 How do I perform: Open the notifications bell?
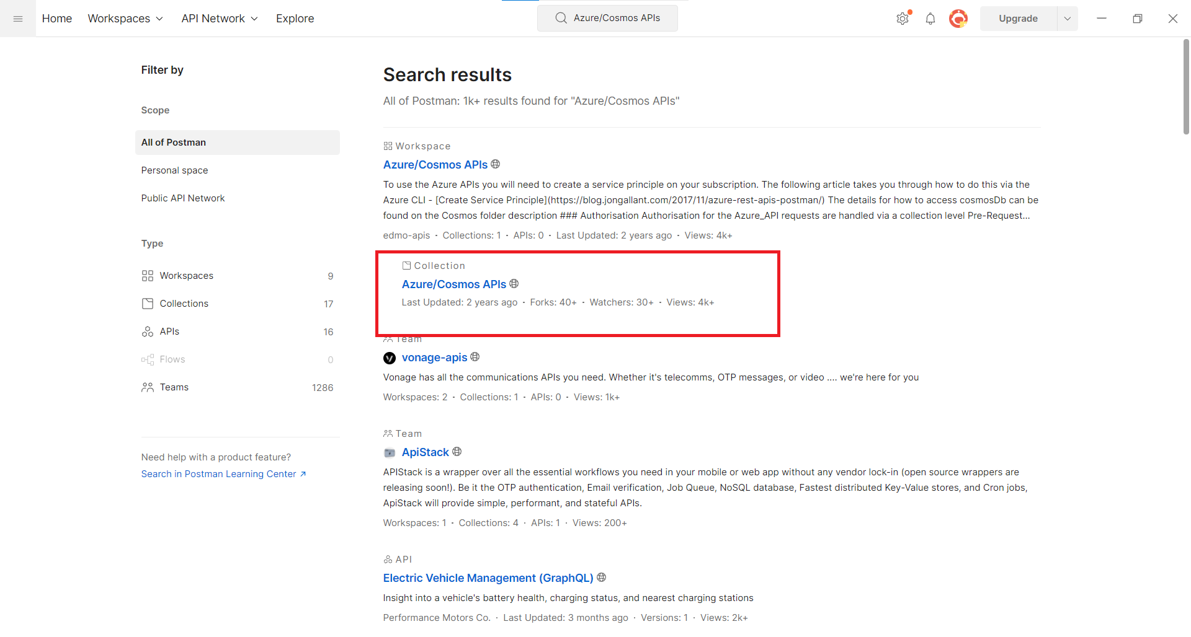[930, 19]
